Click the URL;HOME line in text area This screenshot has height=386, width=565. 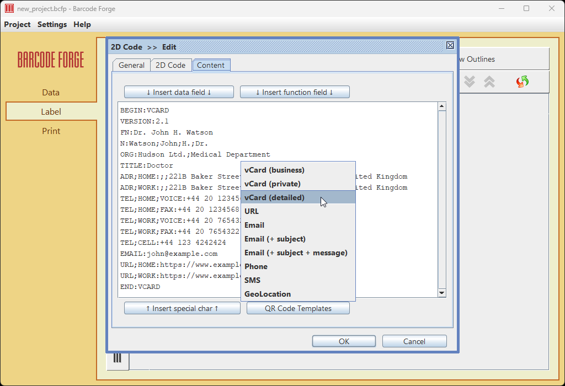180,265
